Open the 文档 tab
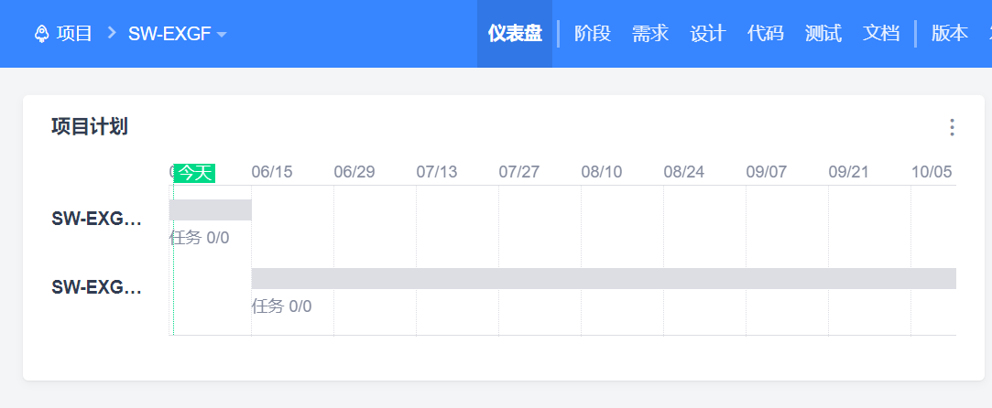992x408 pixels. tap(881, 34)
